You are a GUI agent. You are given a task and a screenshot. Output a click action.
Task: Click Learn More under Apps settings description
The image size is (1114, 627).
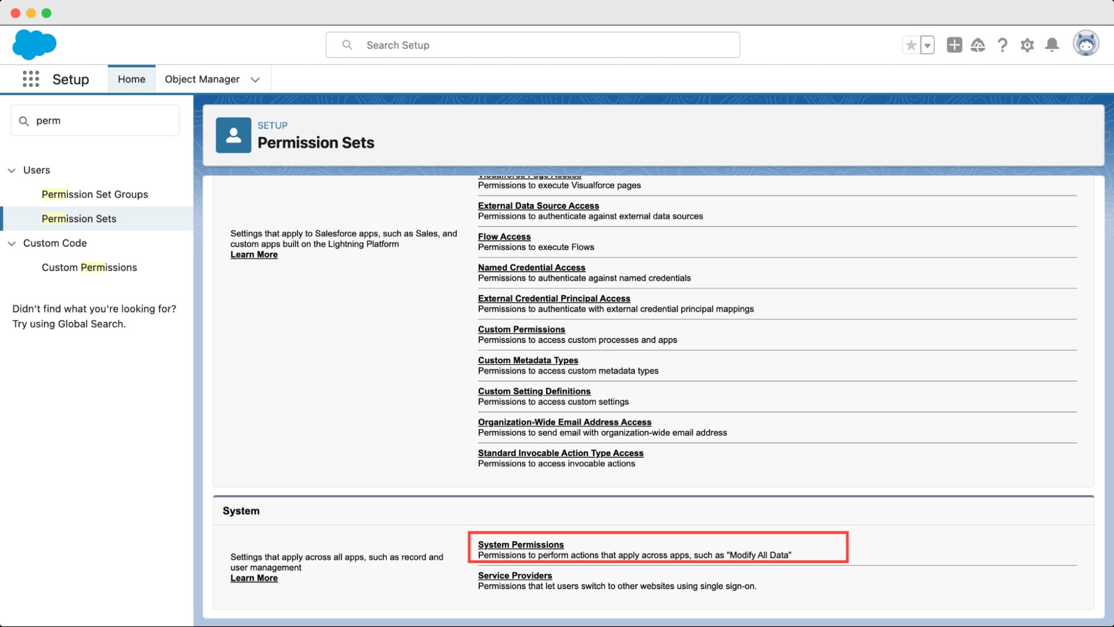coord(254,254)
